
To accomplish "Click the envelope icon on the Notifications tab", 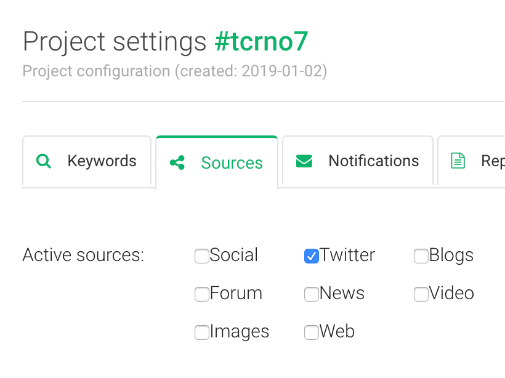I will click(304, 161).
